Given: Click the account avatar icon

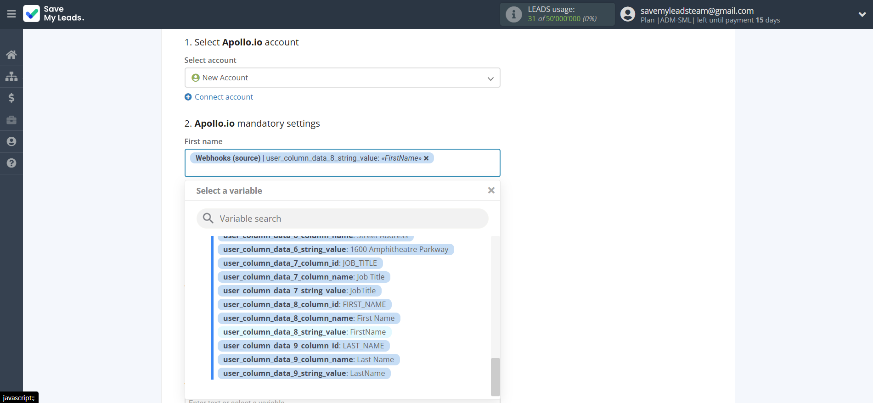Looking at the screenshot, I should [x=627, y=14].
